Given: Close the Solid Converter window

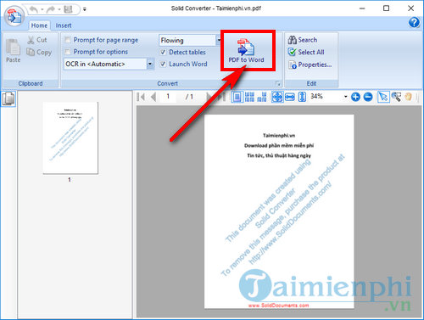Looking at the screenshot, I should click(410, 8).
